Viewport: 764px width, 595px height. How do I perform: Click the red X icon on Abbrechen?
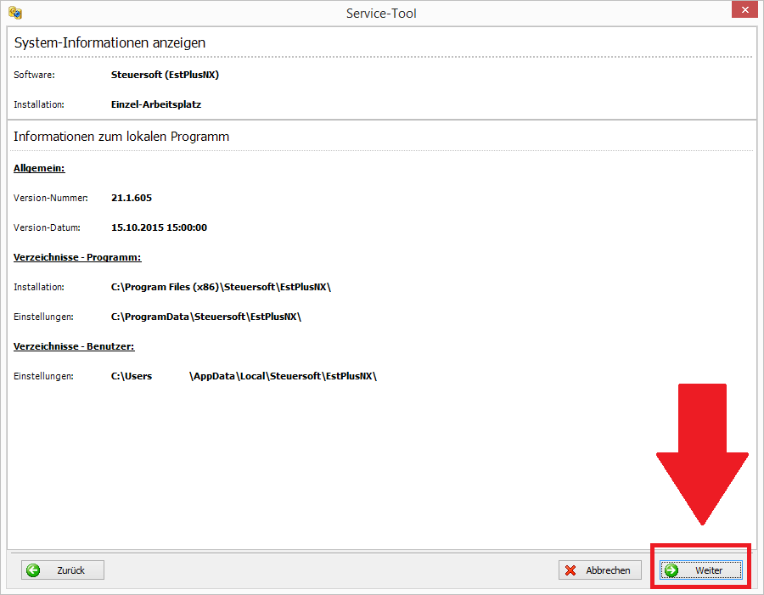coord(571,570)
